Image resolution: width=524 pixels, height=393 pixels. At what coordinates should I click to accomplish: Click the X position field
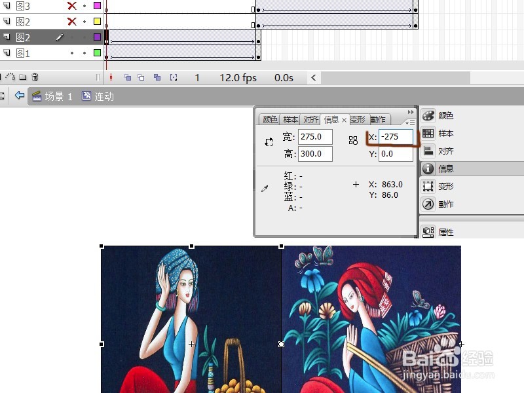(x=396, y=137)
